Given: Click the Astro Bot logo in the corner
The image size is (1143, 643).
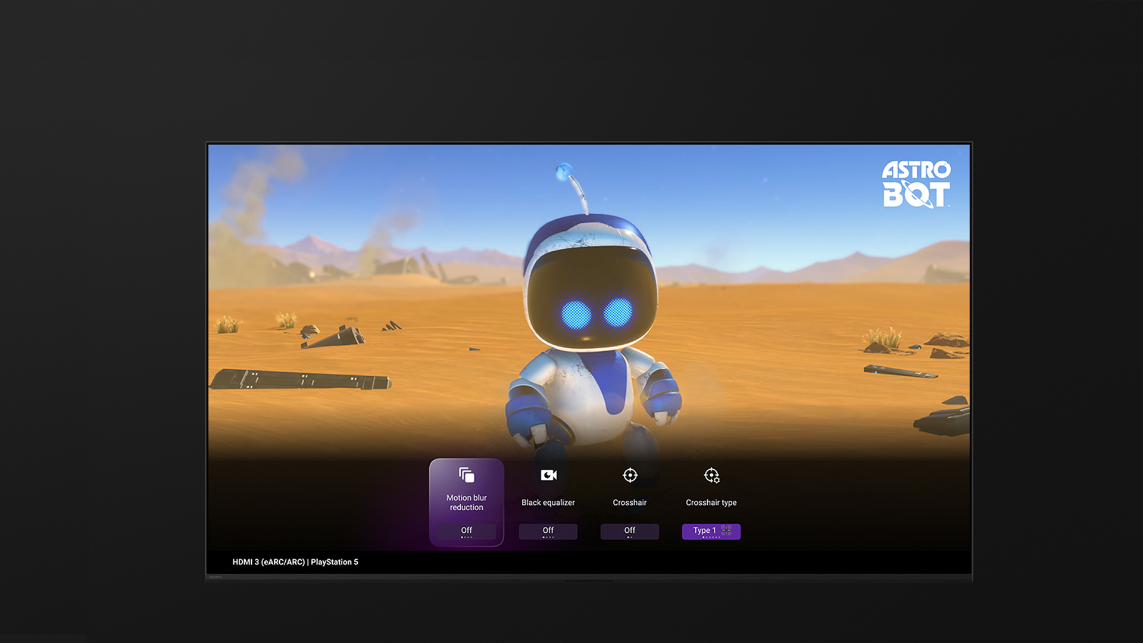Looking at the screenshot, I should click(x=916, y=184).
